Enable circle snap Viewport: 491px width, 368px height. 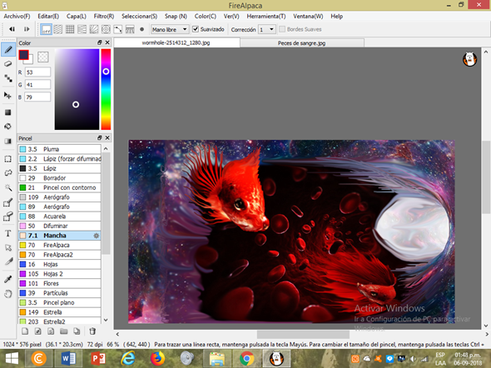(x=106, y=29)
